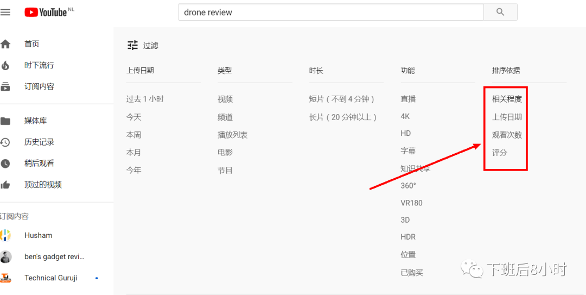This screenshot has height=295, width=586.
Task: Enable the HD feature filter
Action: click(405, 133)
